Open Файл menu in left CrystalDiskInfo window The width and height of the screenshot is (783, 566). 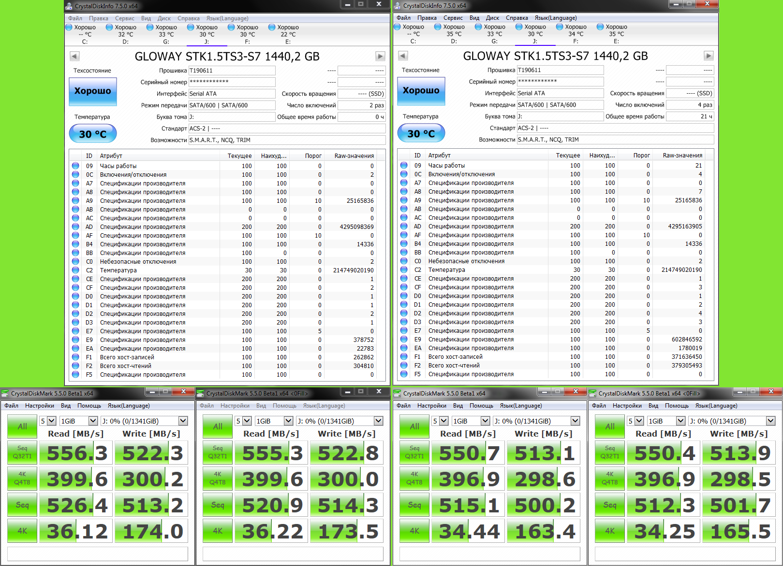[x=75, y=18]
